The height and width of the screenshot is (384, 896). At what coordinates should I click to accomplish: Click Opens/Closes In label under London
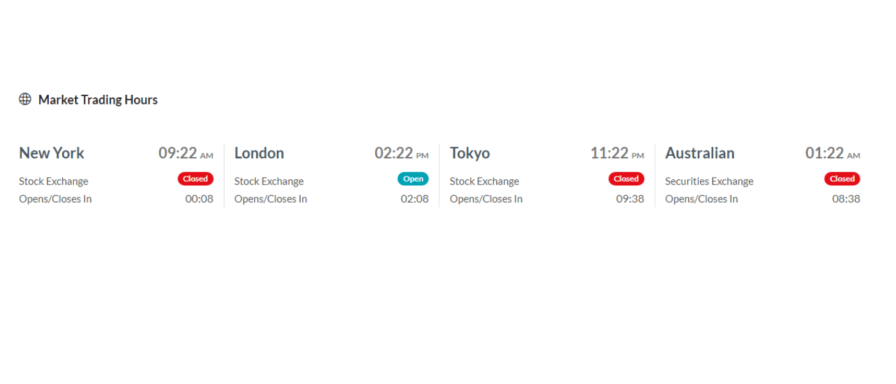point(270,199)
